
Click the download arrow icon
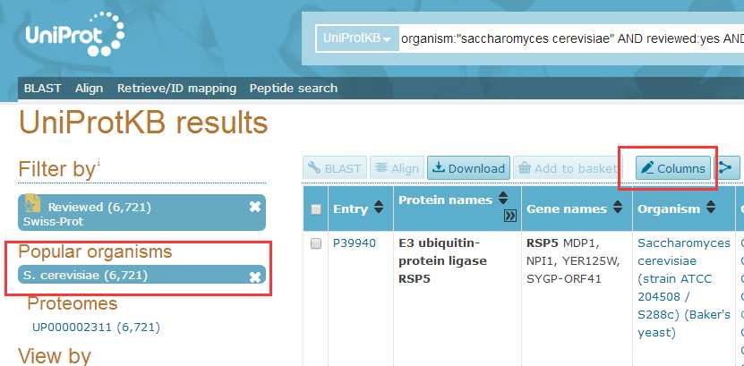[x=439, y=167]
